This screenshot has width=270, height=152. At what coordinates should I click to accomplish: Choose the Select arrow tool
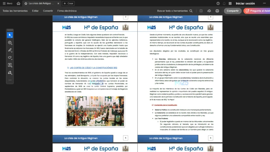[x=10, y=35]
